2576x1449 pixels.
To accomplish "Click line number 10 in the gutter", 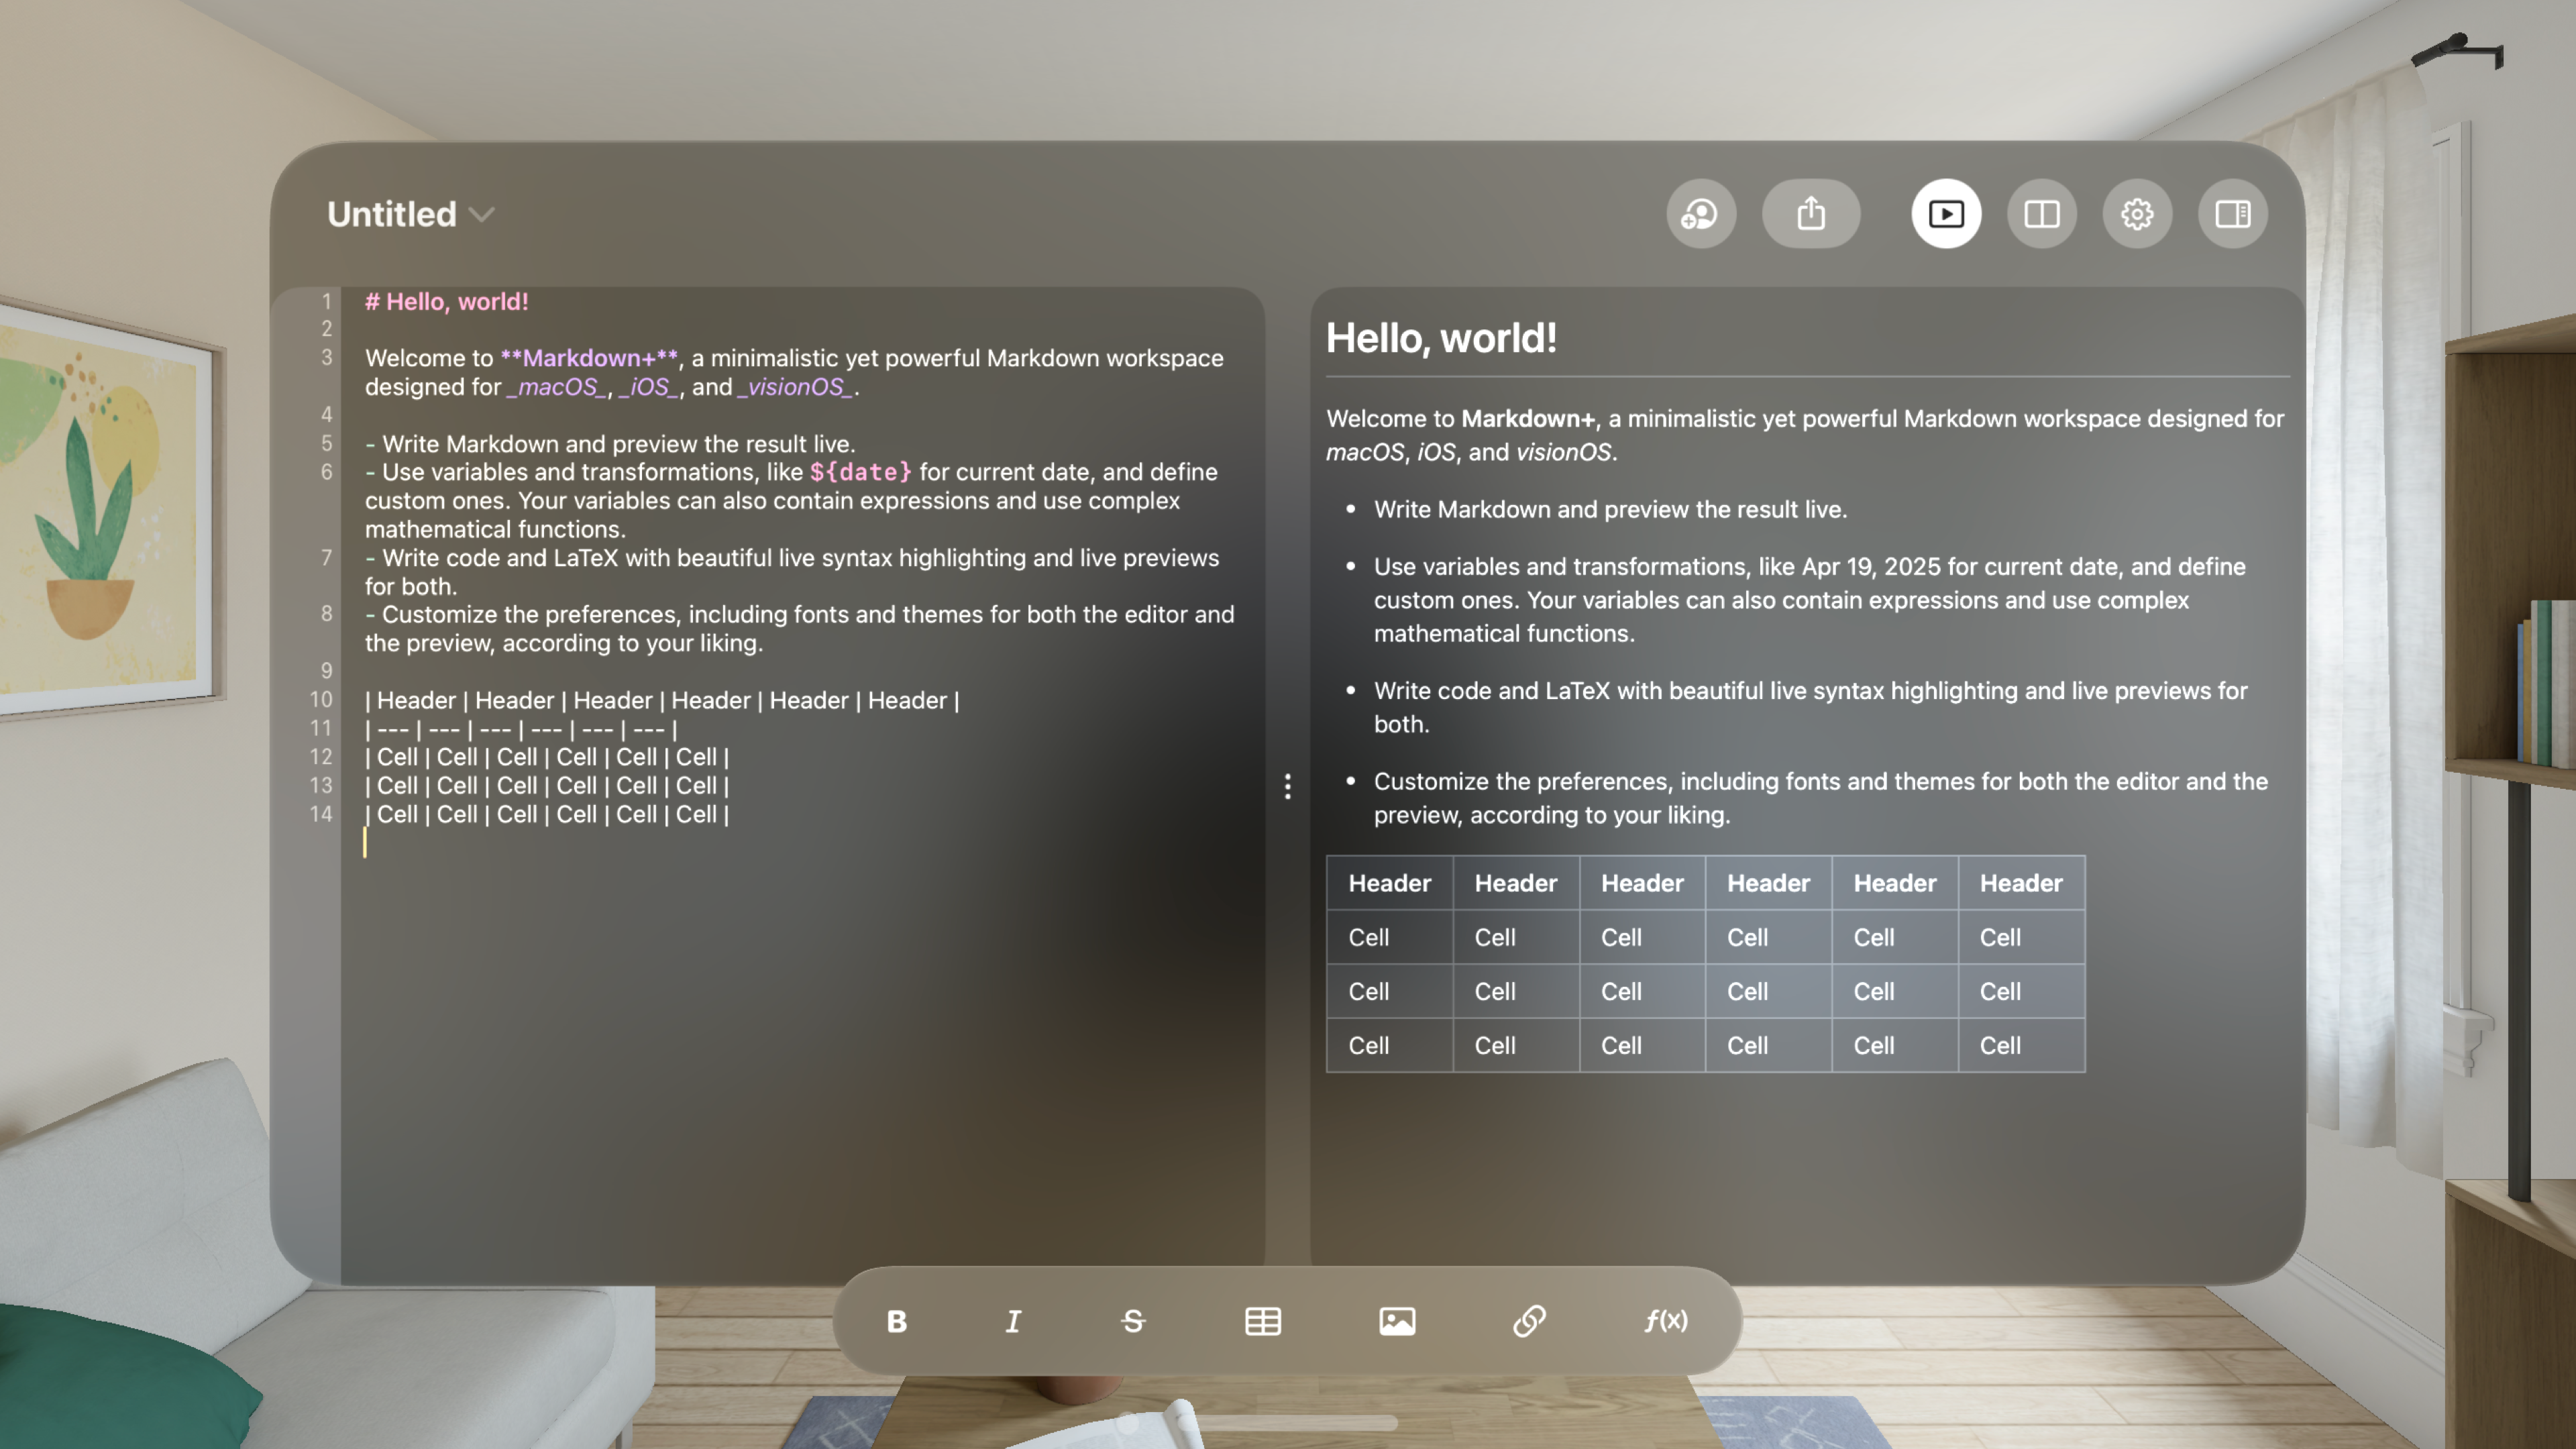I will click(320, 700).
